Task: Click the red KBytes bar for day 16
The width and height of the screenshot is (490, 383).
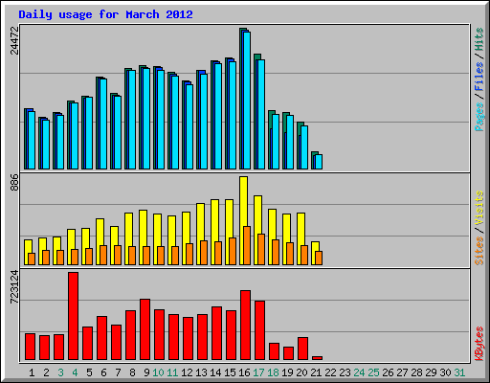Action: coord(245,326)
